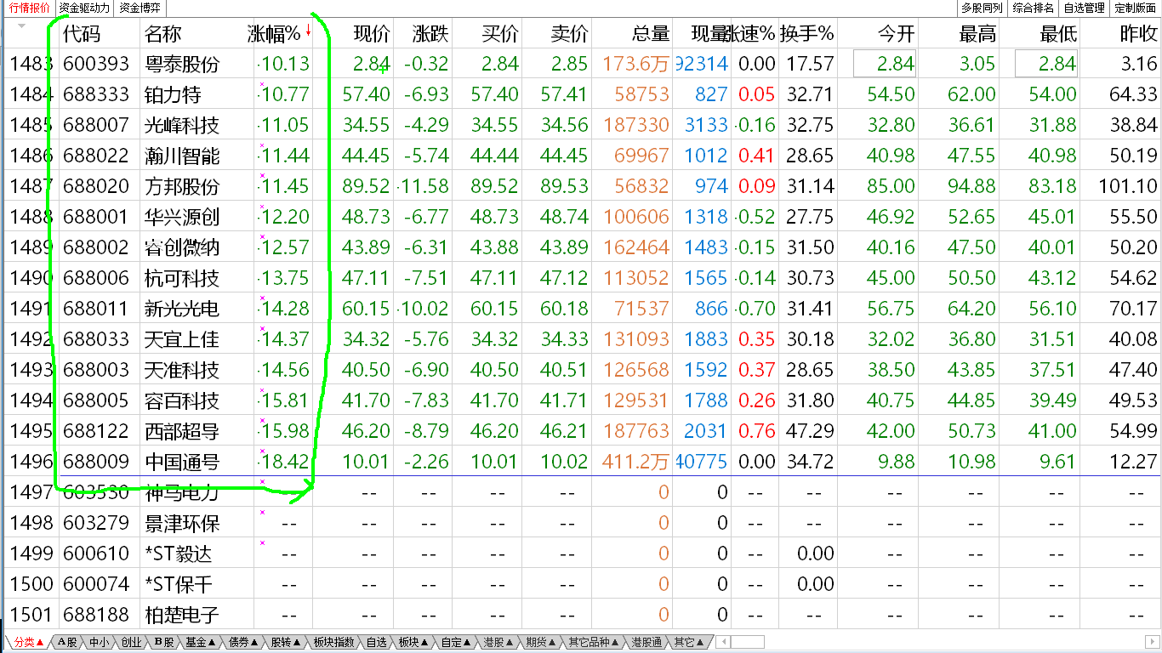Select stock row 景津环保
Viewport: 1162px width, 653px height.
click(x=581, y=523)
